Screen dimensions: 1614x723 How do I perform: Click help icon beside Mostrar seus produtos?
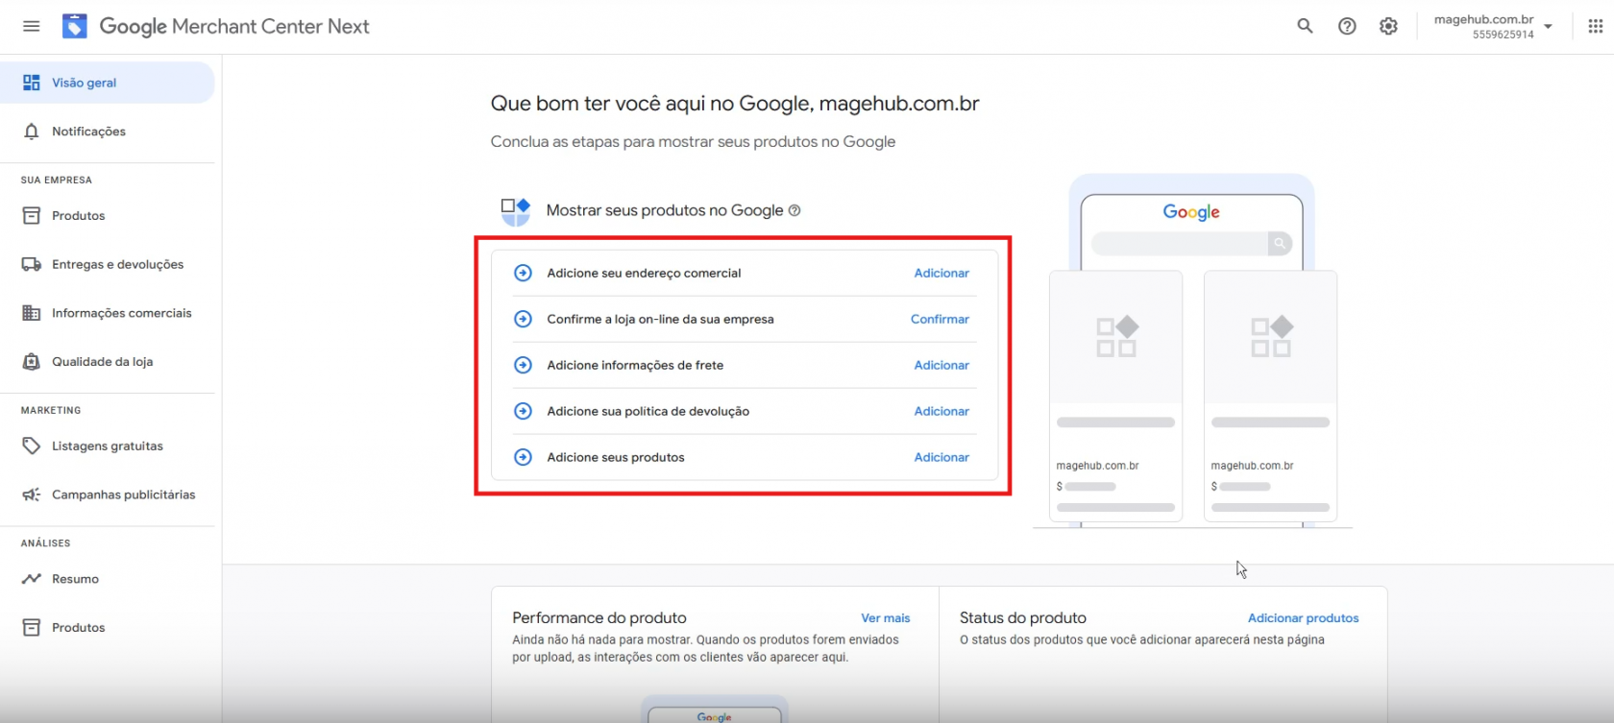tap(795, 210)
